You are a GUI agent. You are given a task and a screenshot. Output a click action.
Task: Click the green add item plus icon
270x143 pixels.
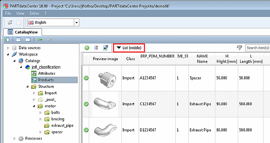point(87,48)
